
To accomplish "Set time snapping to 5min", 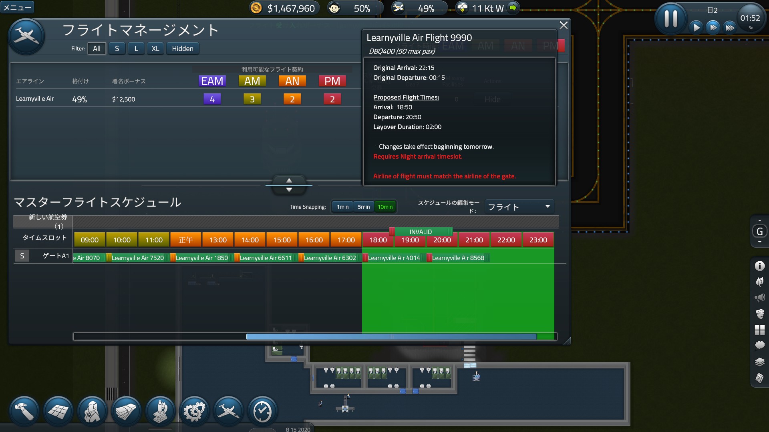I will (x=364, y=207).
